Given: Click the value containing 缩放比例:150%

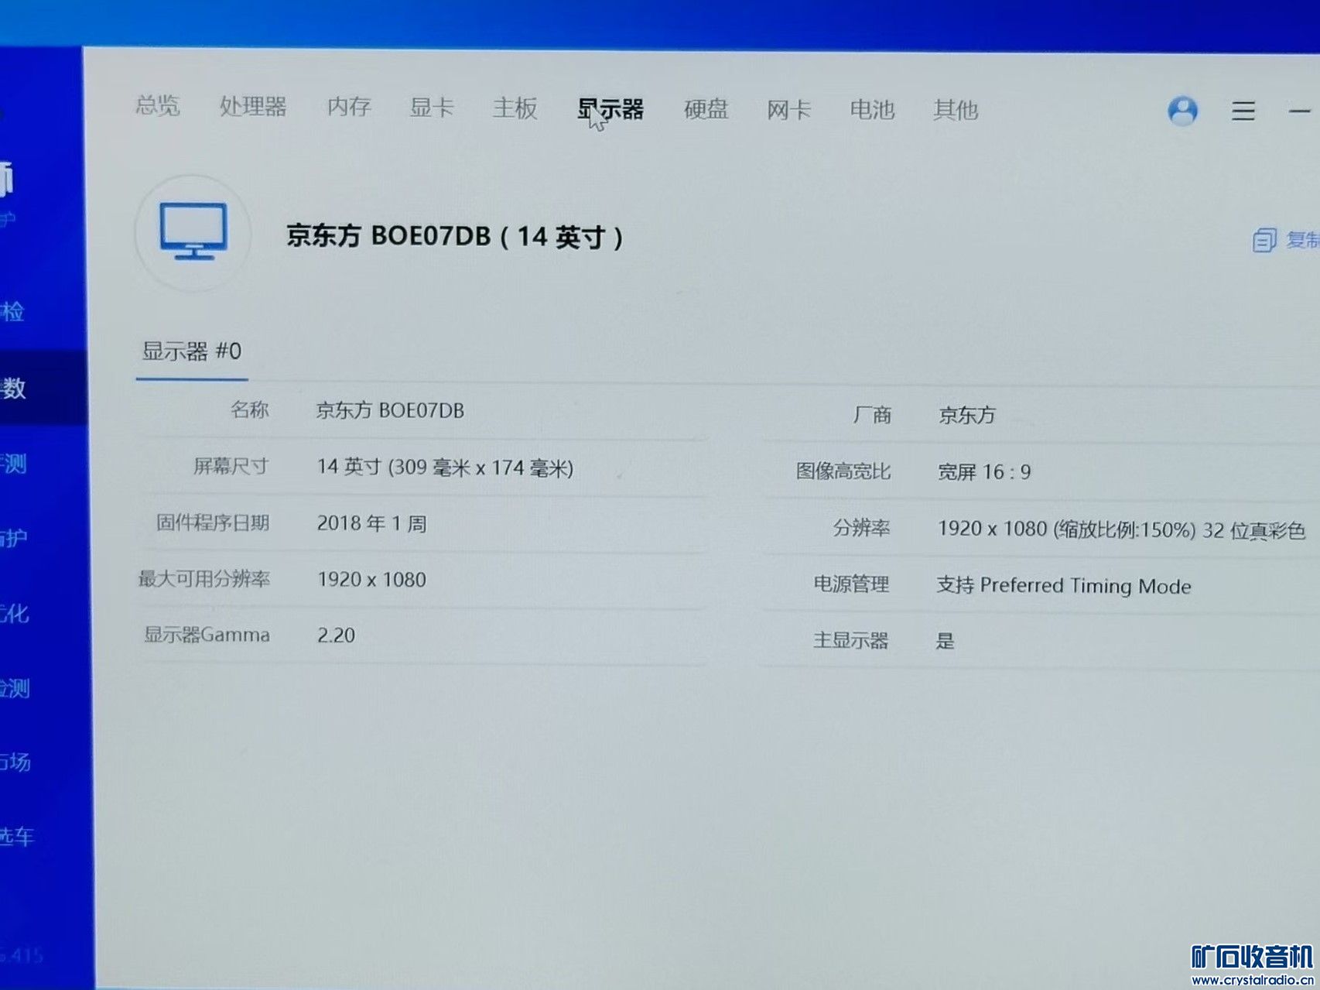Looking at the screenshot, I should coord(1122,529).
